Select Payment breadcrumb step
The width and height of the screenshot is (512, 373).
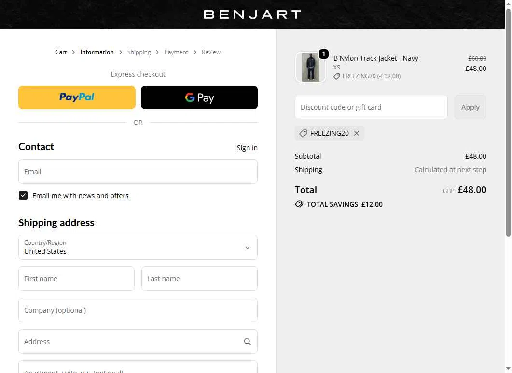click(x=176, y=52)
